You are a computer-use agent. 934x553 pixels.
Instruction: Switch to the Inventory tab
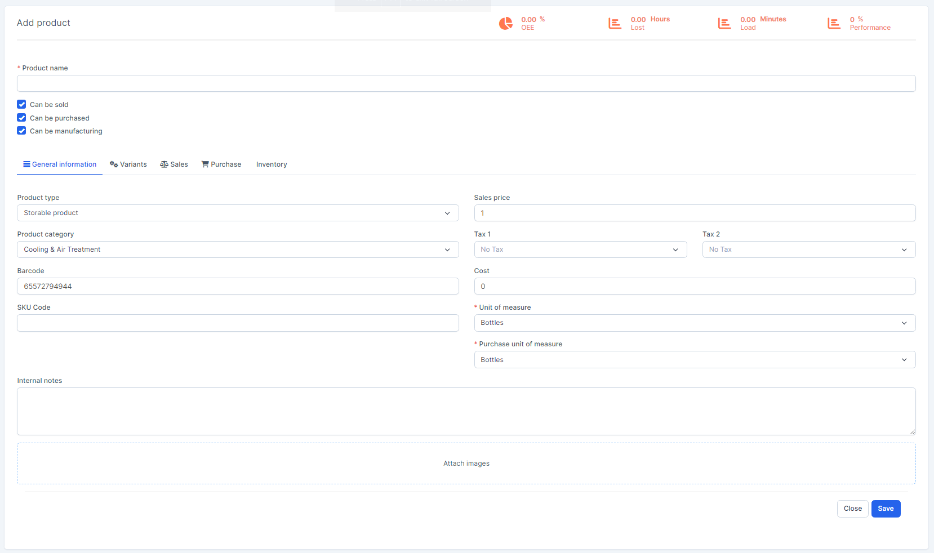tap(272, 164)
